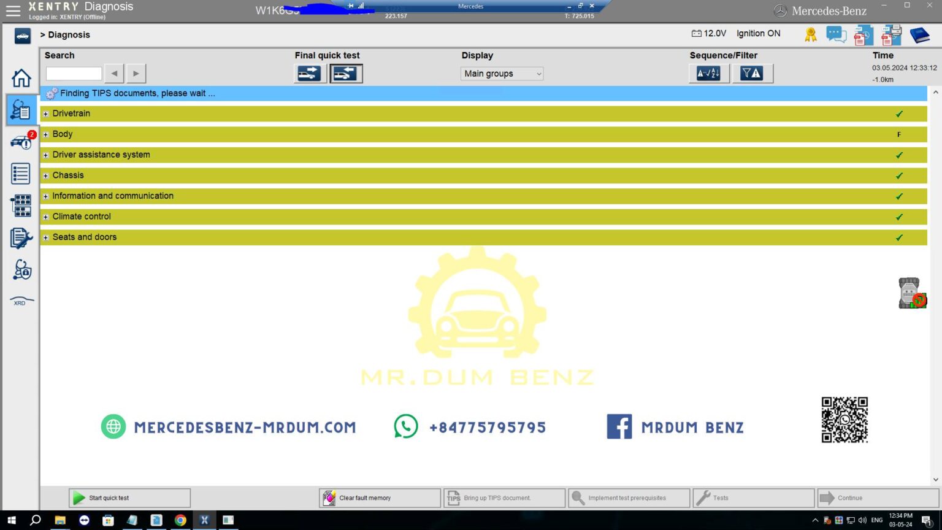Open the hamburger menu top left
942x530 pixels.
[13, 10]
